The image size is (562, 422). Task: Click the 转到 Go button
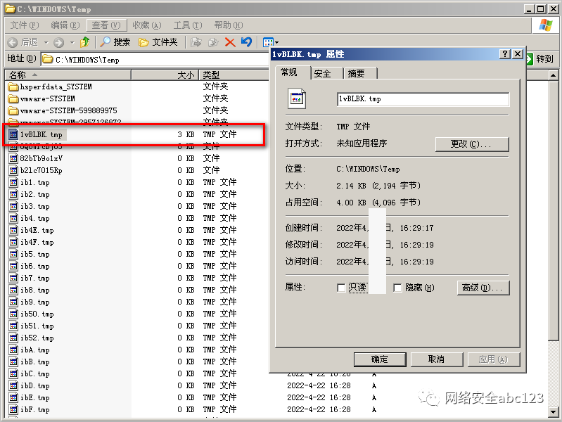(539, 59)
